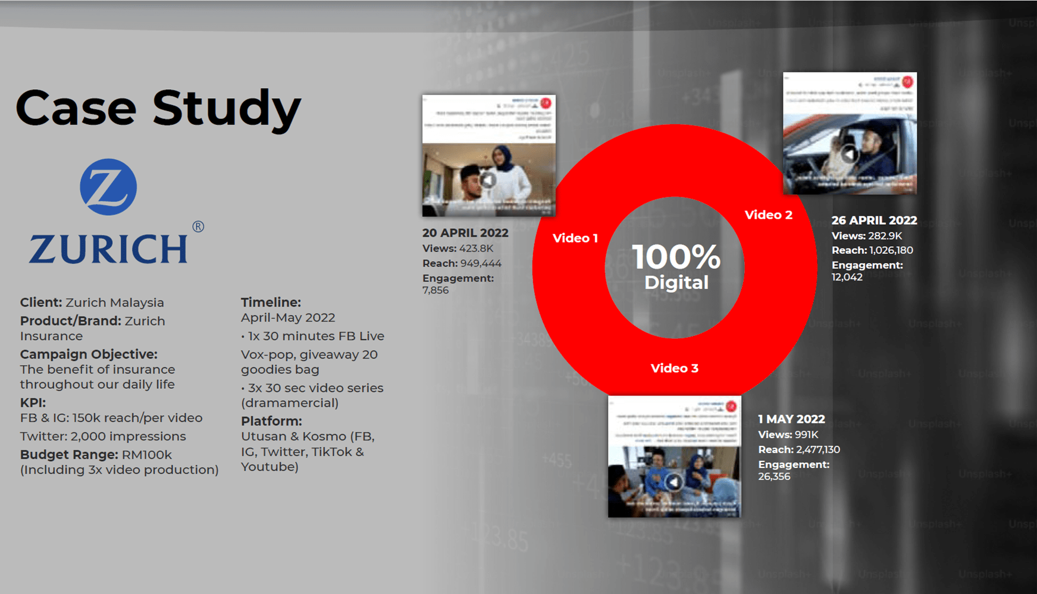Viewport: 1037px width, 594px height.
Task: Select 'Views: 991K' stat
Action: tap(788, 435)
